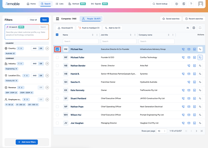
Task: Open Job title column options menu
Action: 135,35
